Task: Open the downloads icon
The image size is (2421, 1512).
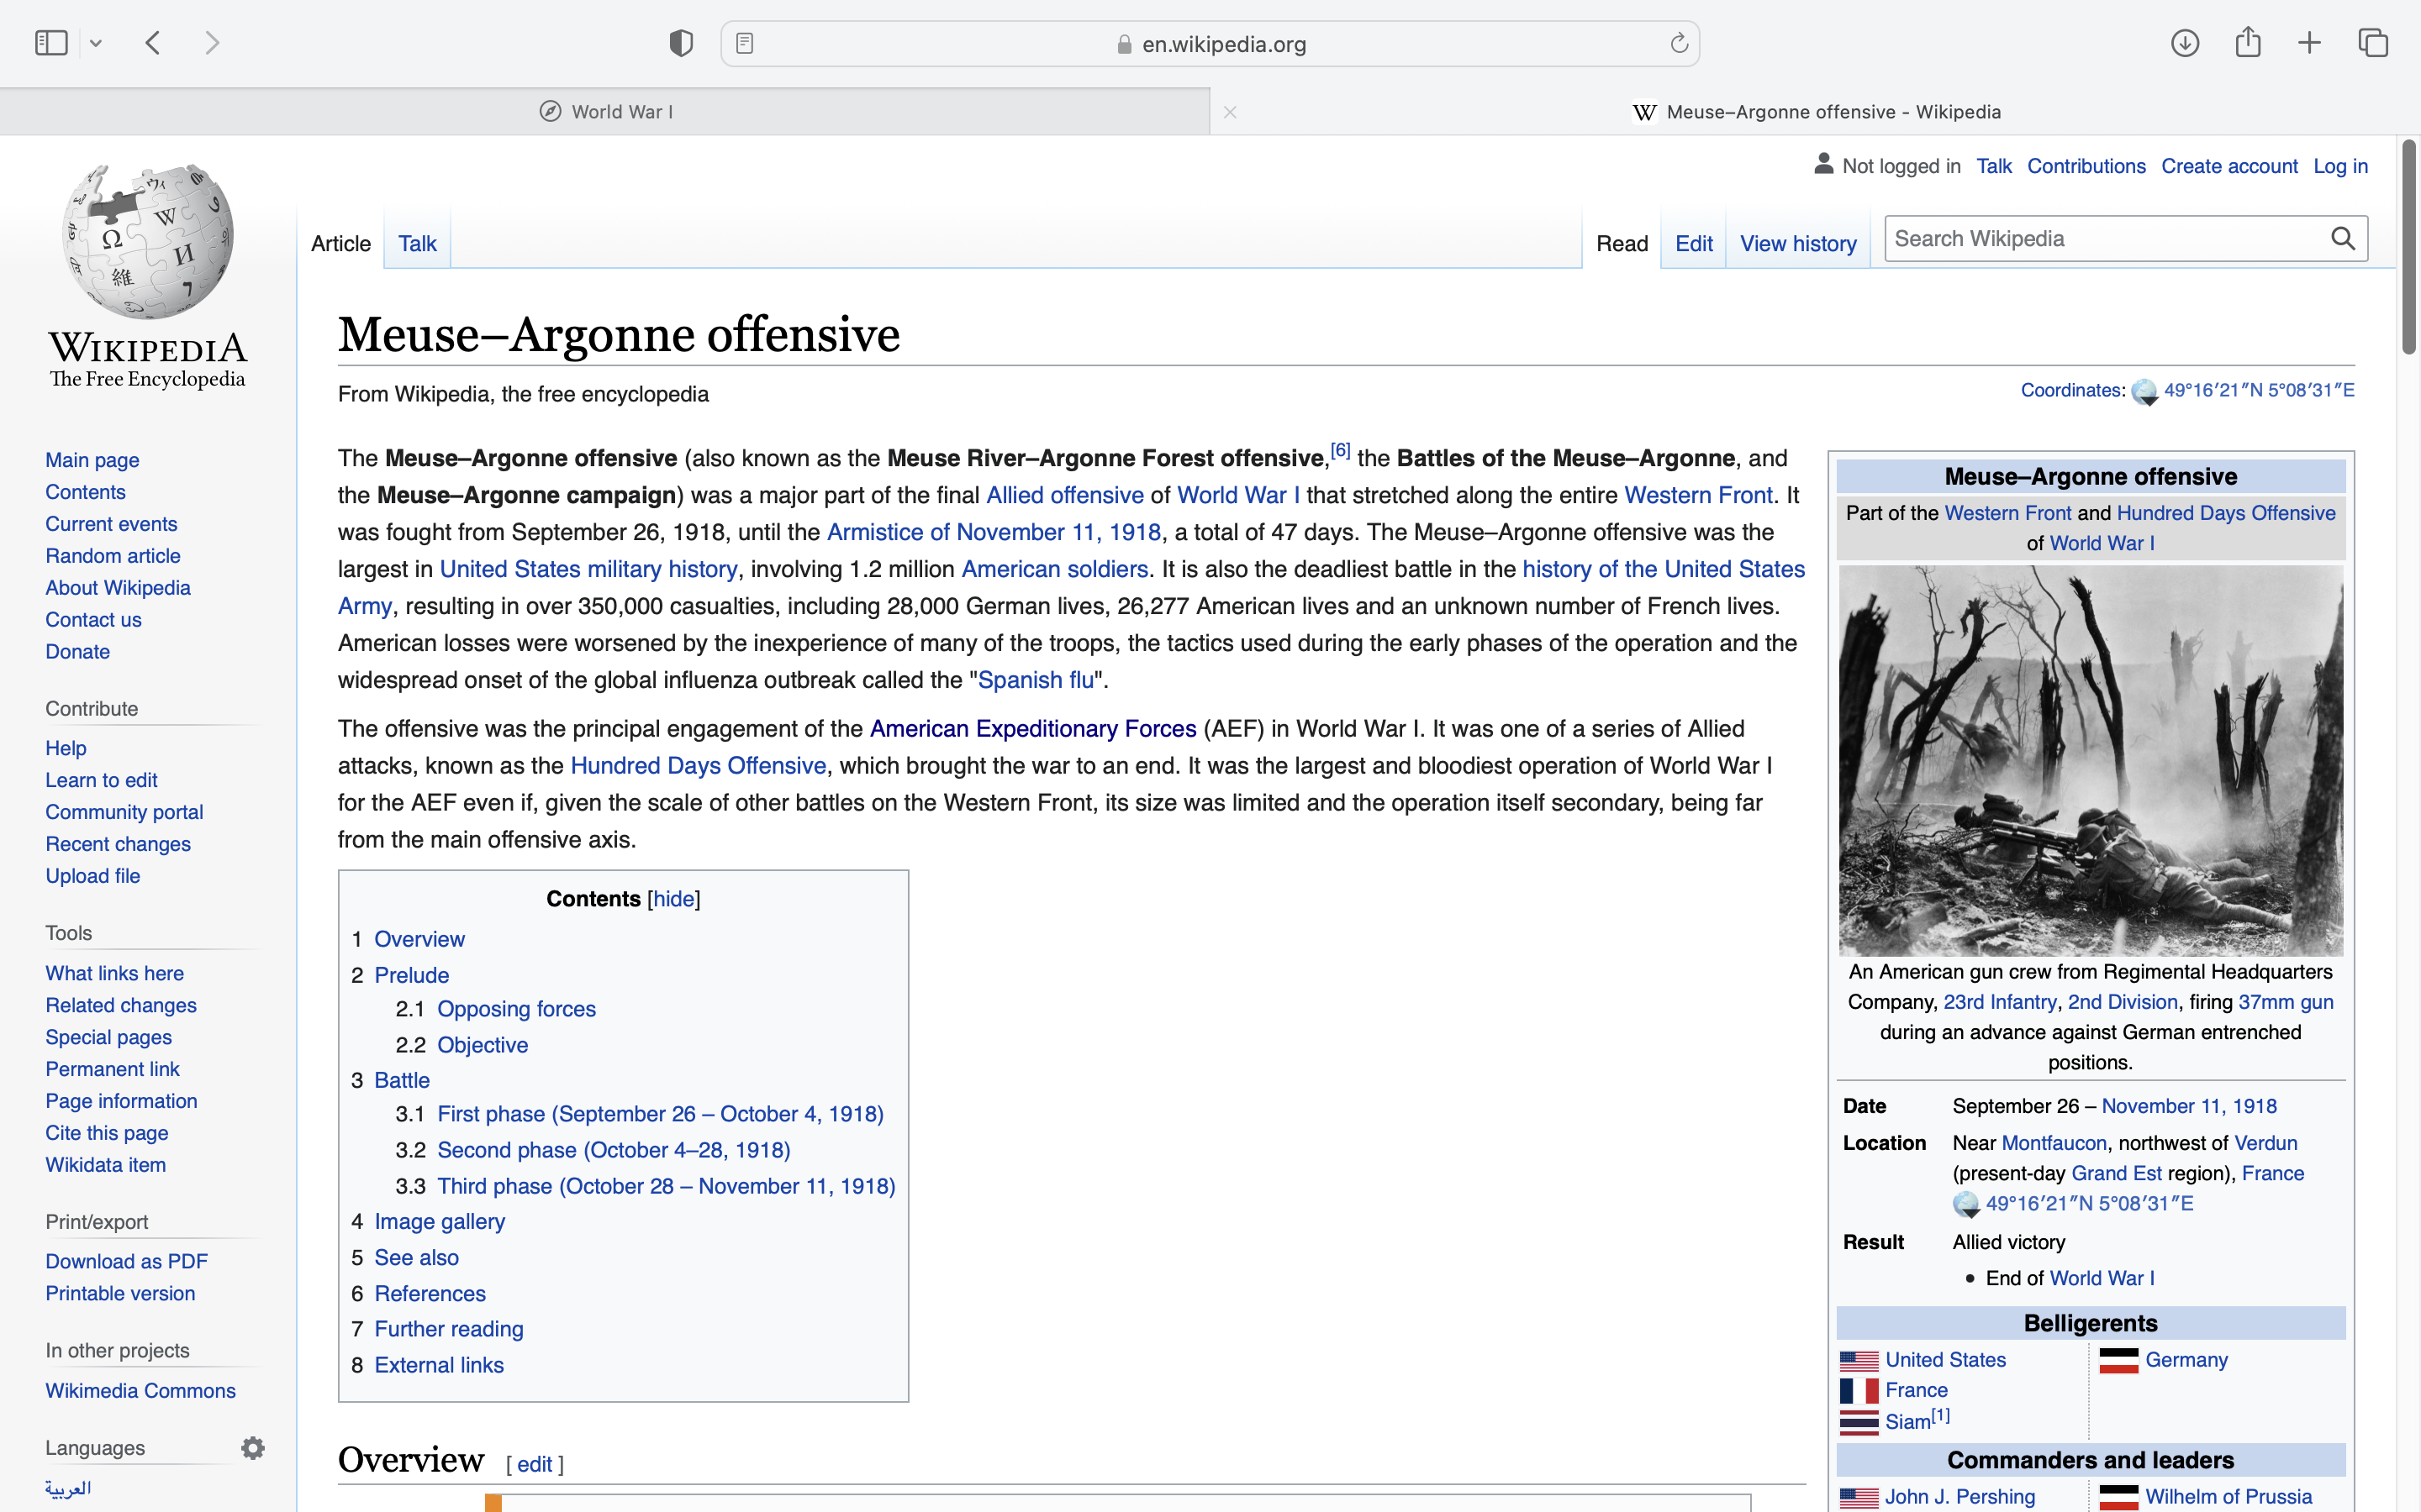Action: 2185,43
